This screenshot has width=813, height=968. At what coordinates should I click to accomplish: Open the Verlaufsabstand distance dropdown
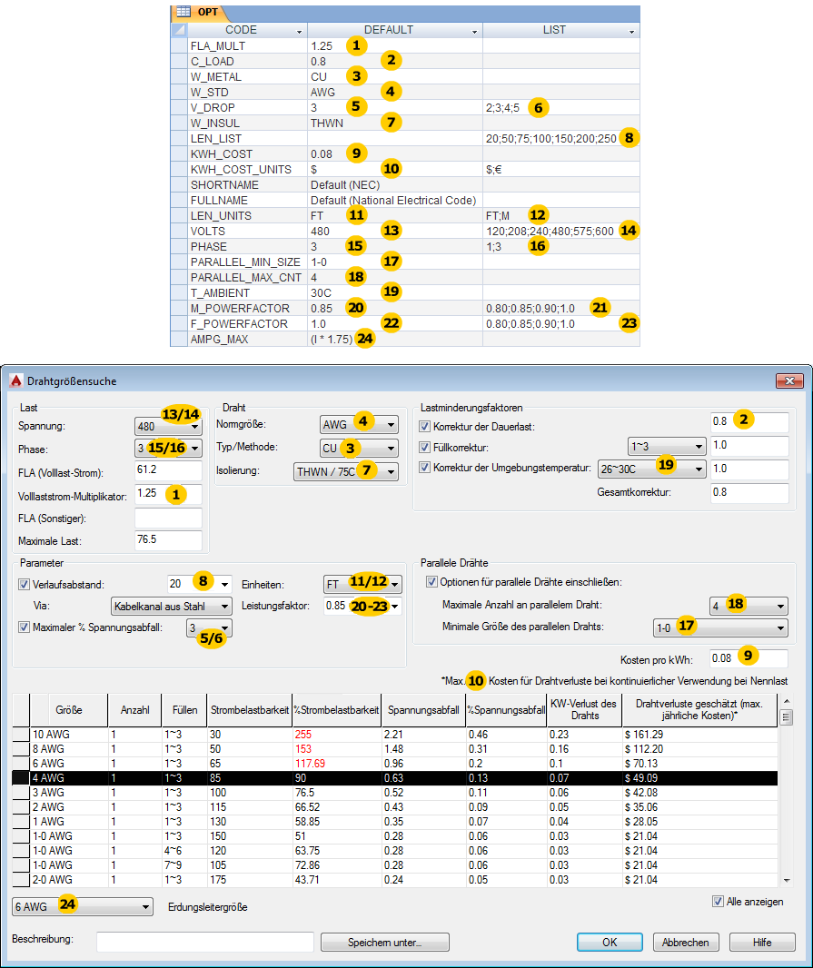225,584
